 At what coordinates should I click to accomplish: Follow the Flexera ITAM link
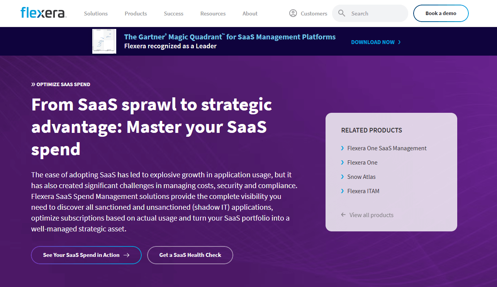tap(363, 191)
